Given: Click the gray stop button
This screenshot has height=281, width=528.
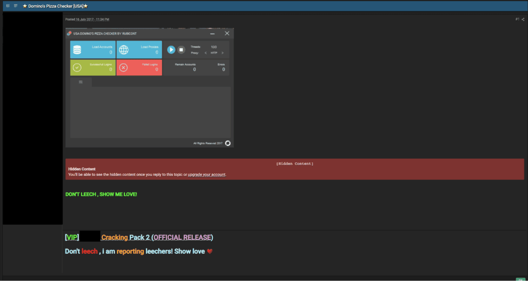Looking at the screenshot, I should click(181, 49).
